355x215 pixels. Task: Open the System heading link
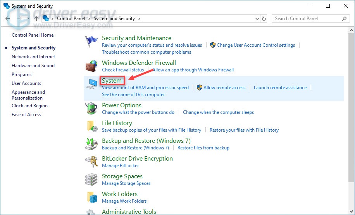(112, 81)
